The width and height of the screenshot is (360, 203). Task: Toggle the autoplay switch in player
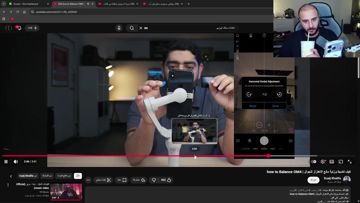point(314,162)
